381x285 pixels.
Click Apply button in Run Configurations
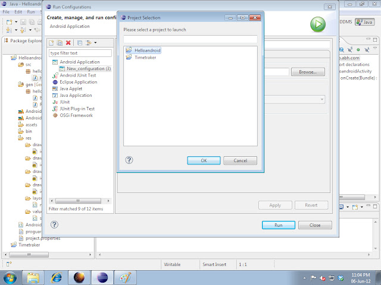pyautogui.click(x=275, y=205)
